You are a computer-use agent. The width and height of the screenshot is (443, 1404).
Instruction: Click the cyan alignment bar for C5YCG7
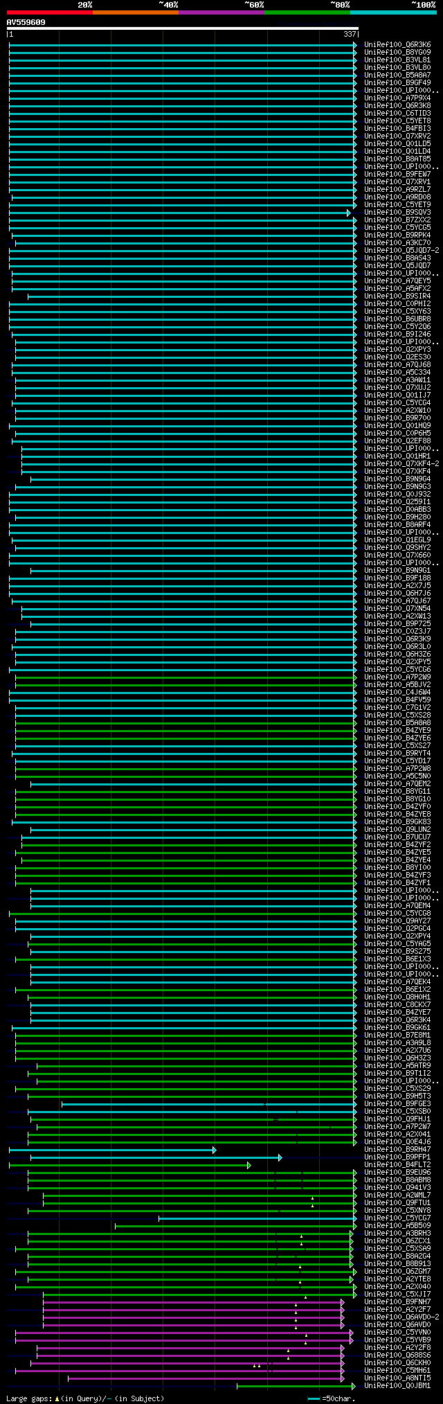click(x=257, y=1218)
